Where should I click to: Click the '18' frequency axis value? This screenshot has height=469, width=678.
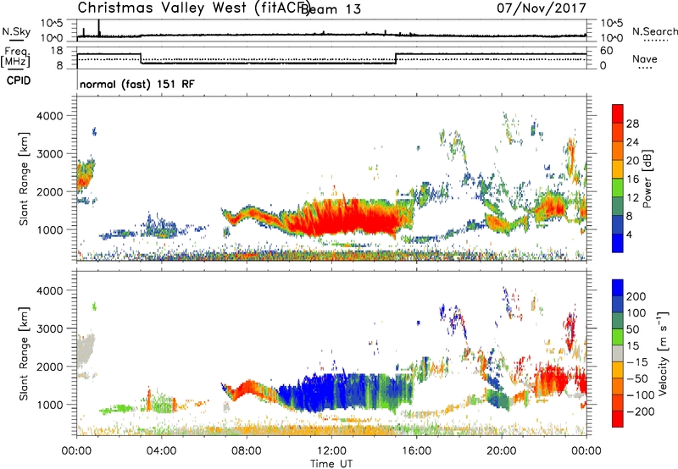tap(57, 51)
